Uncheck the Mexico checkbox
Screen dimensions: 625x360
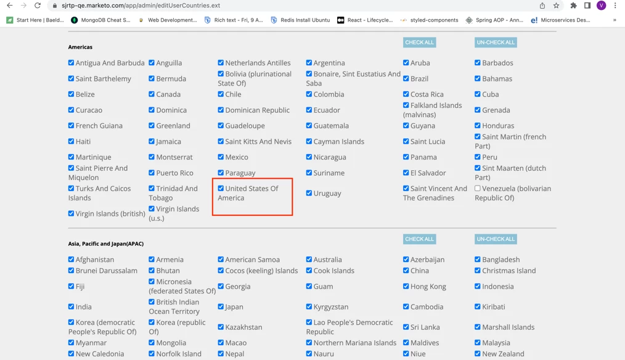pyautogui.click(x=221, y=157)
